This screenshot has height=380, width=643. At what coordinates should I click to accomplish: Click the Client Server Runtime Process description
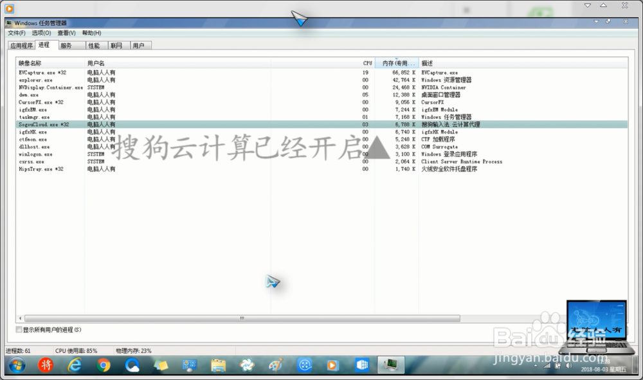(462, 161)
